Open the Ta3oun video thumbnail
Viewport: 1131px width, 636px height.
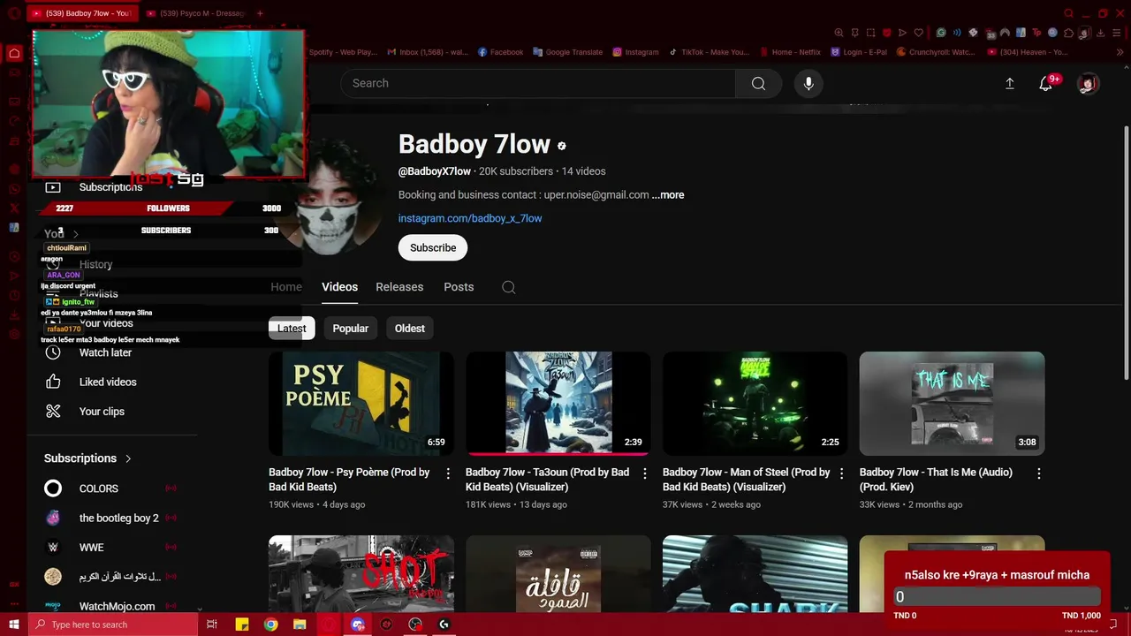(x=558, y=404)
